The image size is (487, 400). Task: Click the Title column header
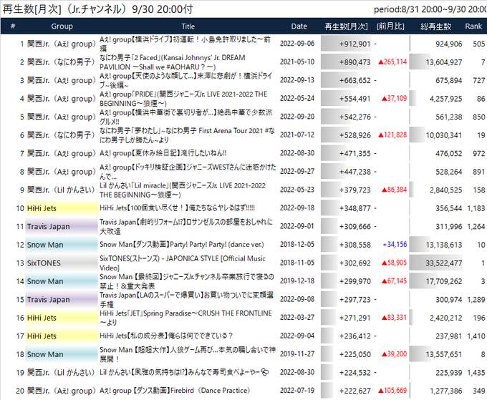click(188, 26)
